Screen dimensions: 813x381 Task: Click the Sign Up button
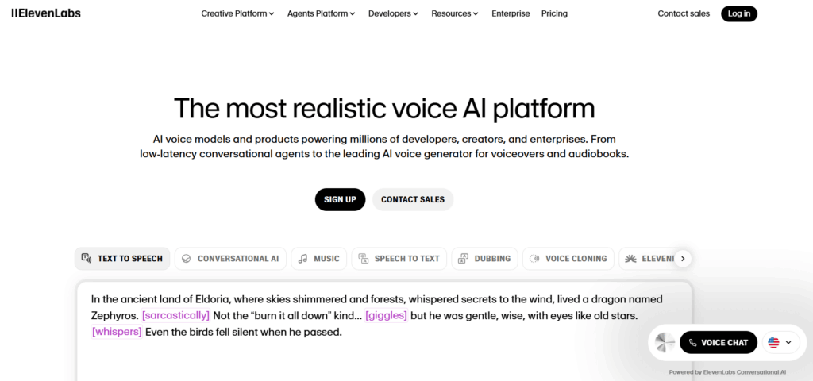pyautogui.click(x=340, y=199)
